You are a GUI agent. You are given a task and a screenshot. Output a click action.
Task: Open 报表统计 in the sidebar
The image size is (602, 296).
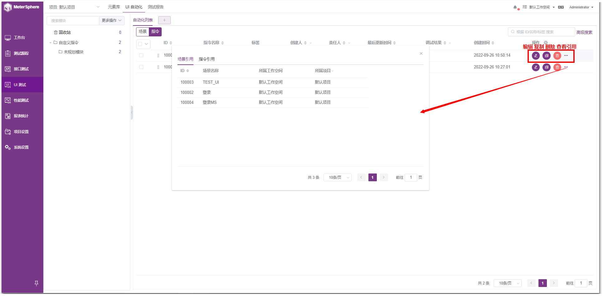tap(22, 116)
